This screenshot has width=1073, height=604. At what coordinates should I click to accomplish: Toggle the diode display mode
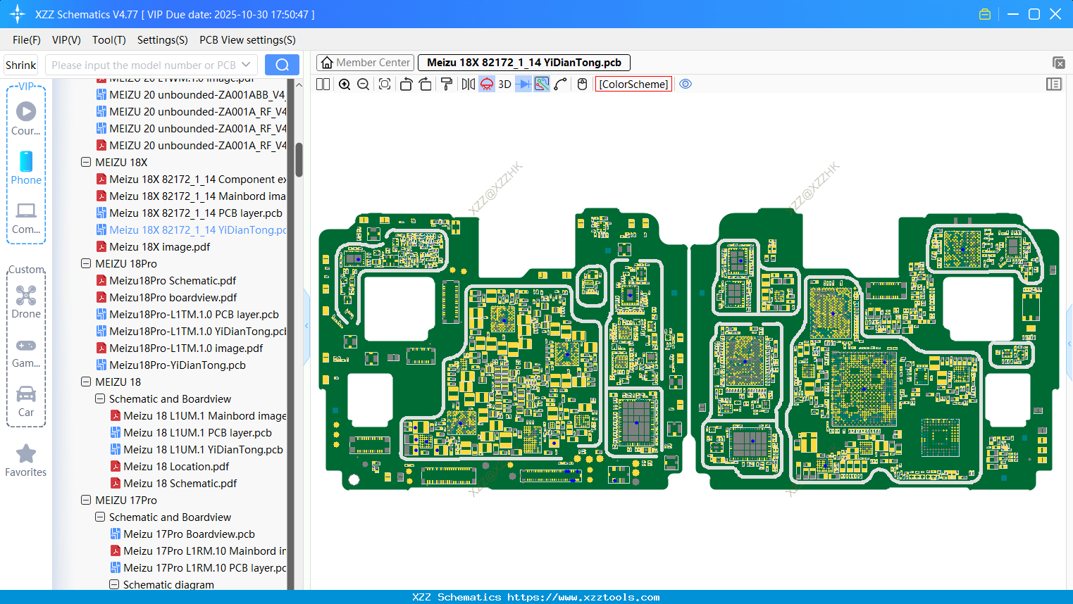(523, 84)
